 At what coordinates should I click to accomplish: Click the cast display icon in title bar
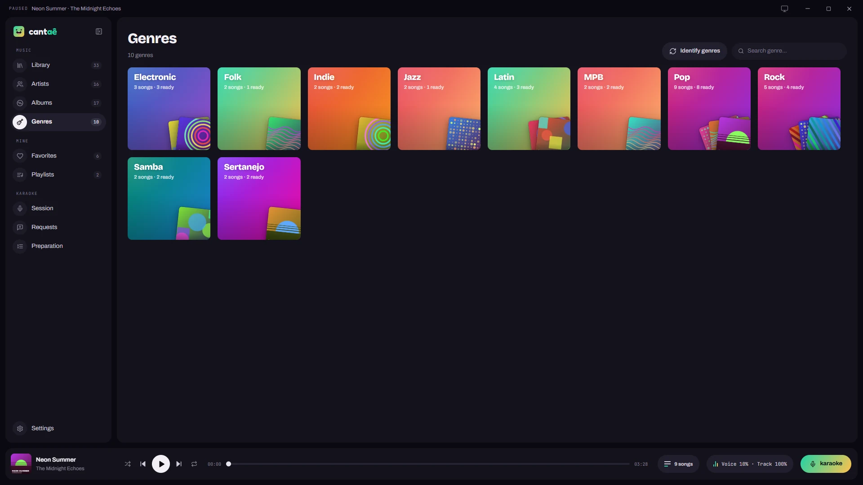[784, 9]
